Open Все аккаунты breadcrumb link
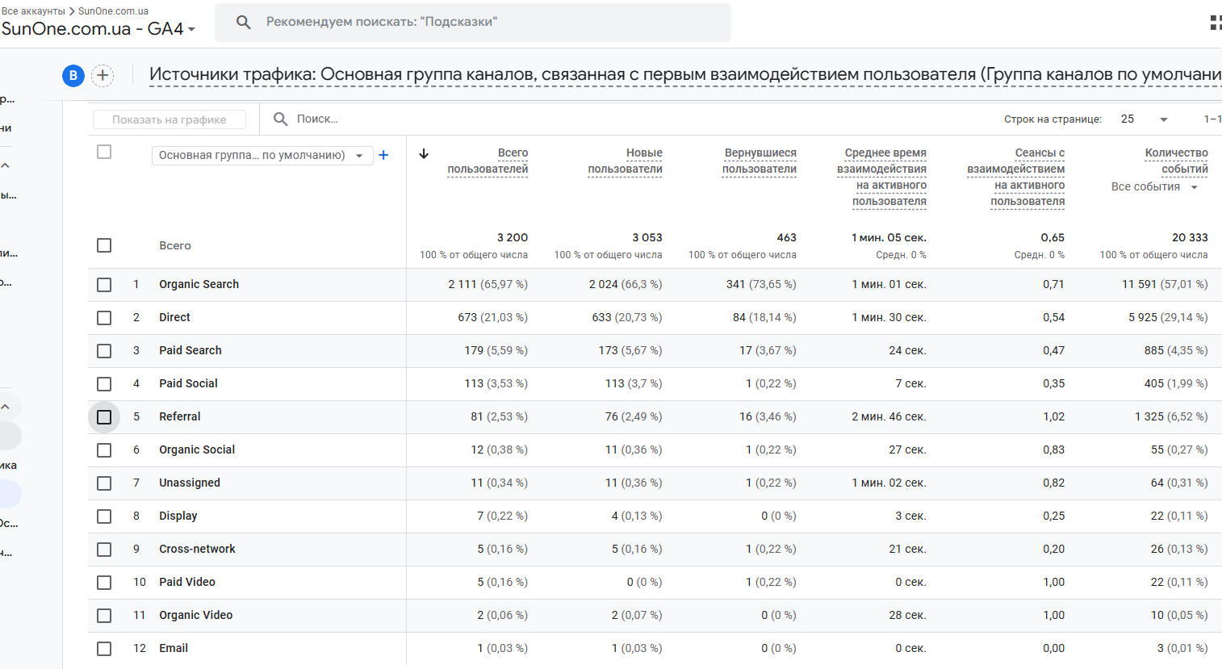The image size is (1222, 669). tap(33, 11)
